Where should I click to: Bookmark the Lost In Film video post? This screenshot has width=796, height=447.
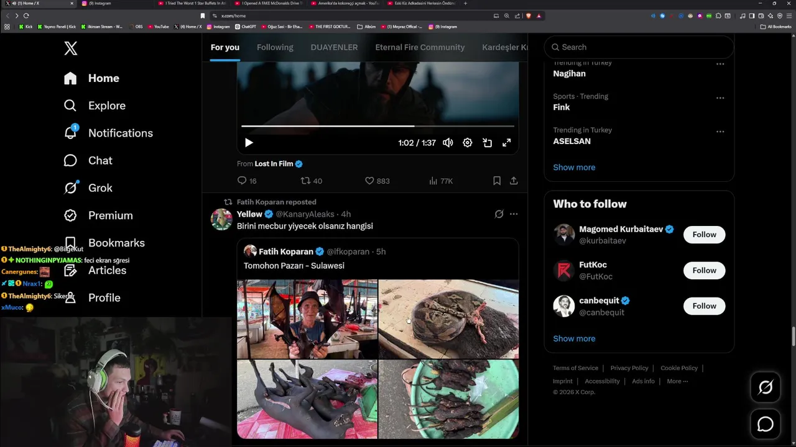497,181
